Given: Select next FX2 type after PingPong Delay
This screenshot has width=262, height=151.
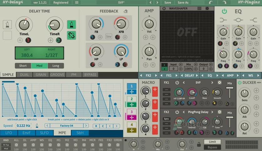Looking at the screenshot, I should 212,112.
